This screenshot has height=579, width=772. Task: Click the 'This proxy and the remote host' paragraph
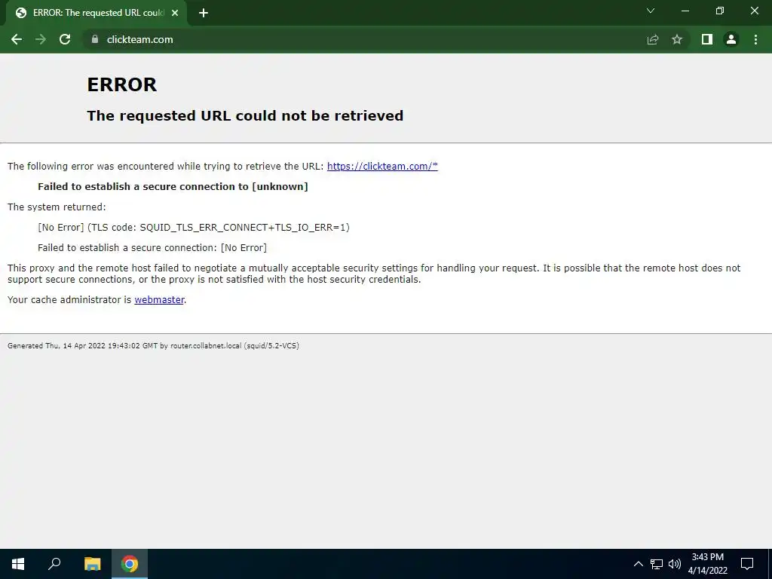tap(374, 274)
